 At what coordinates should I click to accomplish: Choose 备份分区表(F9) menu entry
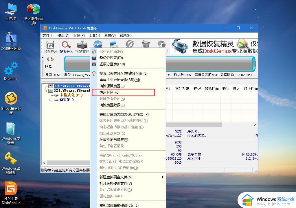click(128, 58)
